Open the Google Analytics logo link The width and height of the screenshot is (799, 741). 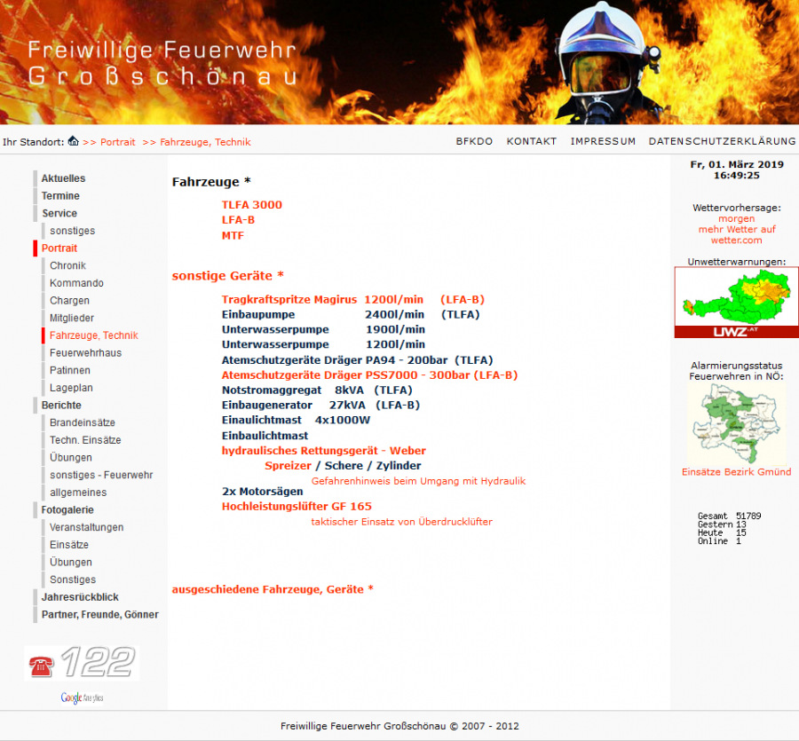82,698
